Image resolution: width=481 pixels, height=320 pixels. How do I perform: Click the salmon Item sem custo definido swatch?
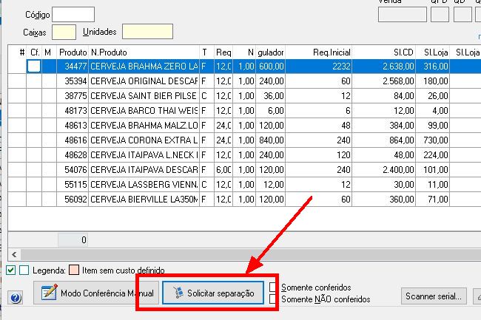click(74, 270)
